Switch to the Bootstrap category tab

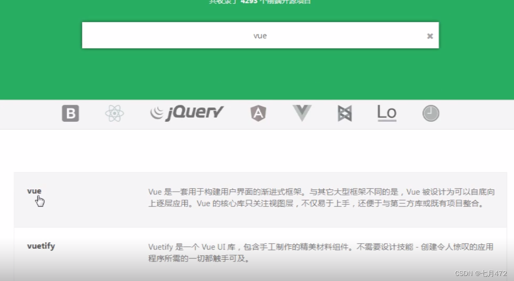[x=70, y=112]
